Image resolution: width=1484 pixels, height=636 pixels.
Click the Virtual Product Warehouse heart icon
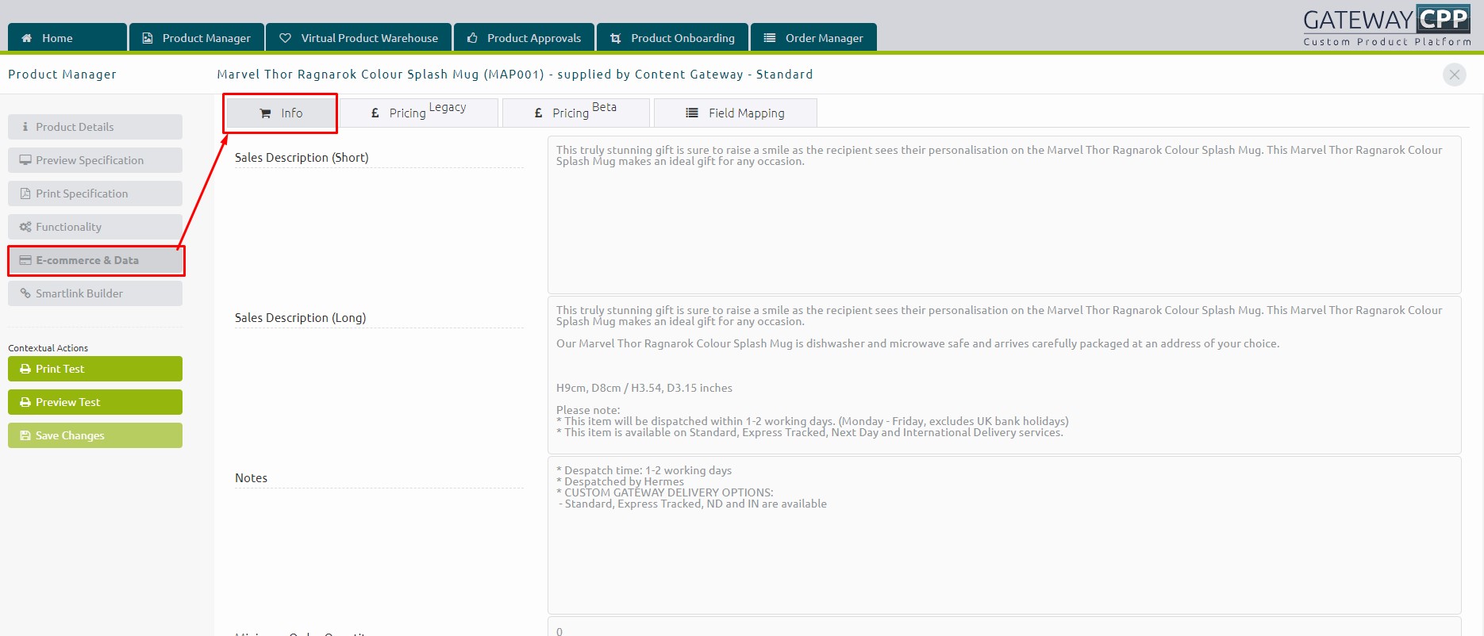coord(286,38)
